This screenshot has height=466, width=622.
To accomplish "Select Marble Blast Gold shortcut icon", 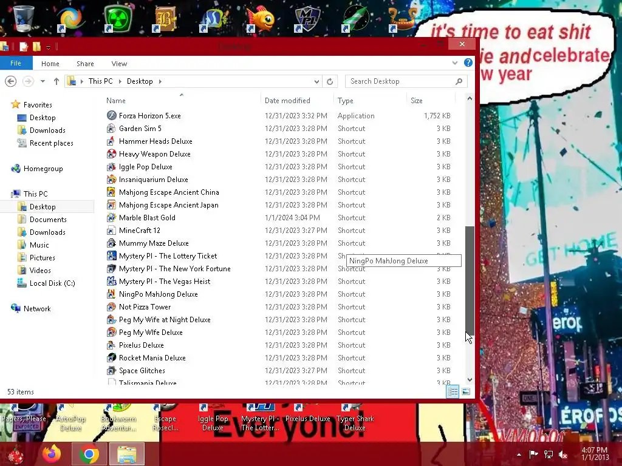I will (x=112, y=218).
